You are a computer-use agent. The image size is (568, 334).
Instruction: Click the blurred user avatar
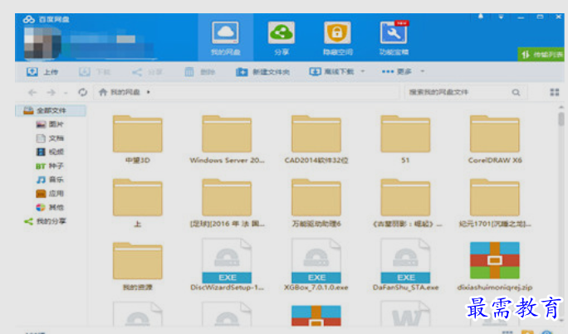click(x=42, y=42)
